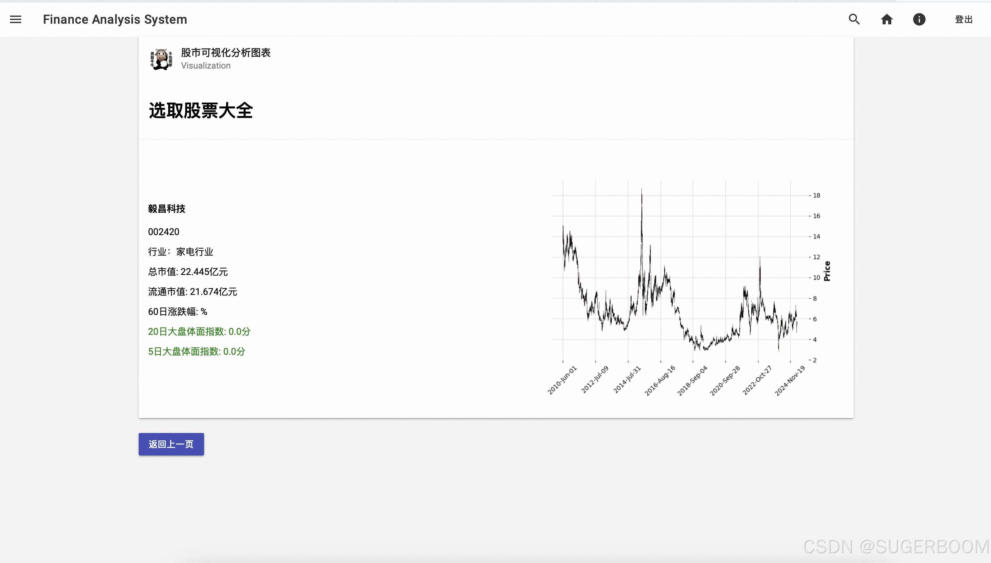Click the Visualization subtitle text
Screen dimensions: 991x563
point(206,66)
